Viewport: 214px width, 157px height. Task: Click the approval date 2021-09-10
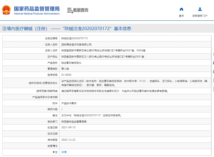(68, 127)
